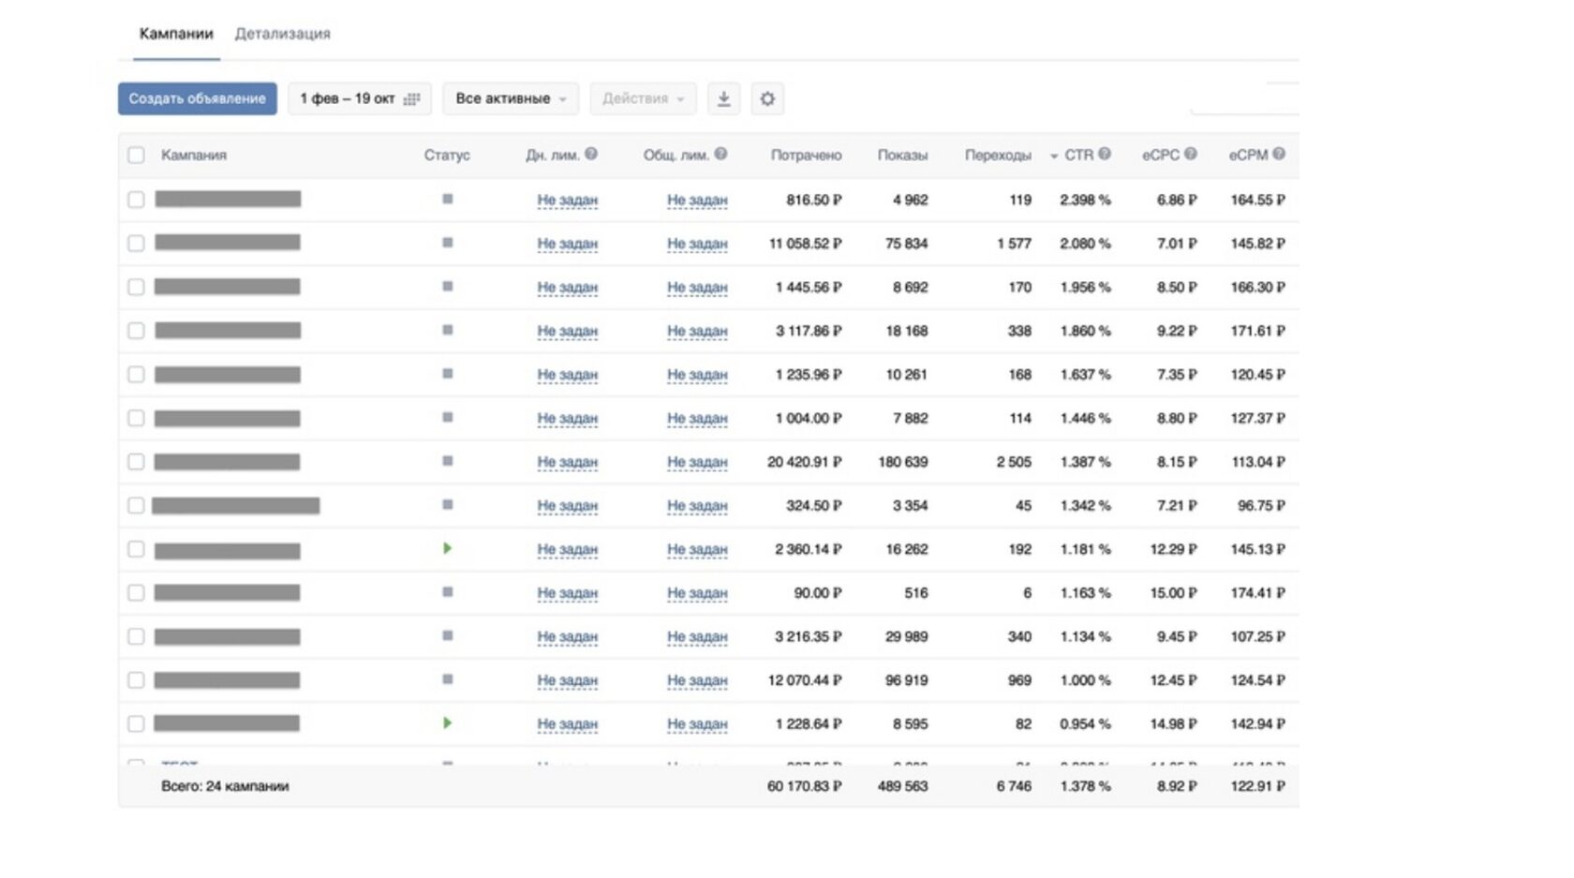The height and width of the screenshot is (878, 1574).
Task: Switch to the Кампании tab
Action: coord(176,34)
